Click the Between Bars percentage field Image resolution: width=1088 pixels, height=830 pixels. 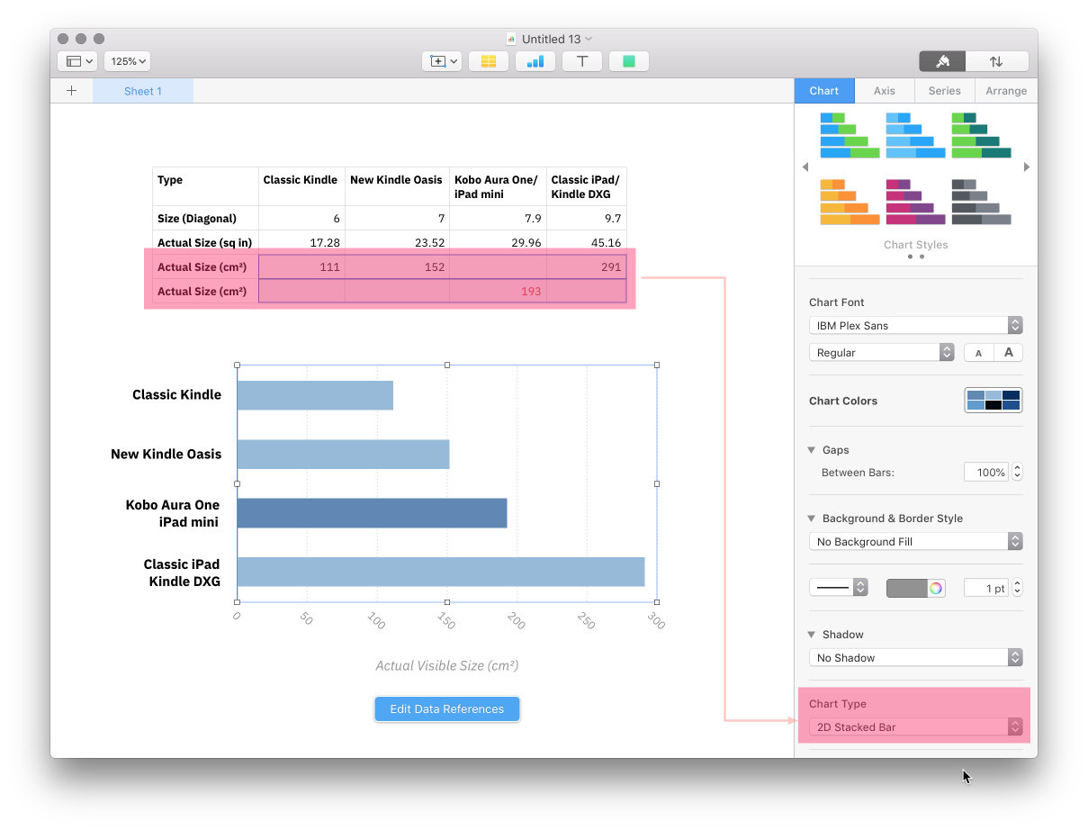pos(986,473)
